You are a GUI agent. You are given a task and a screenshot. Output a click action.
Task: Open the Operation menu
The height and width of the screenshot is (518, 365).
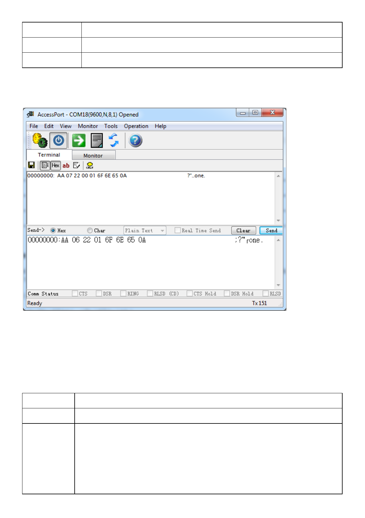pyautogui.click(x=136, y=126)
